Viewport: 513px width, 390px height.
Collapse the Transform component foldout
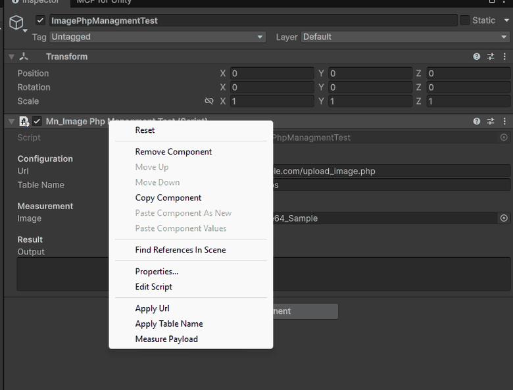pyautogui.click(x=11, y=57)
